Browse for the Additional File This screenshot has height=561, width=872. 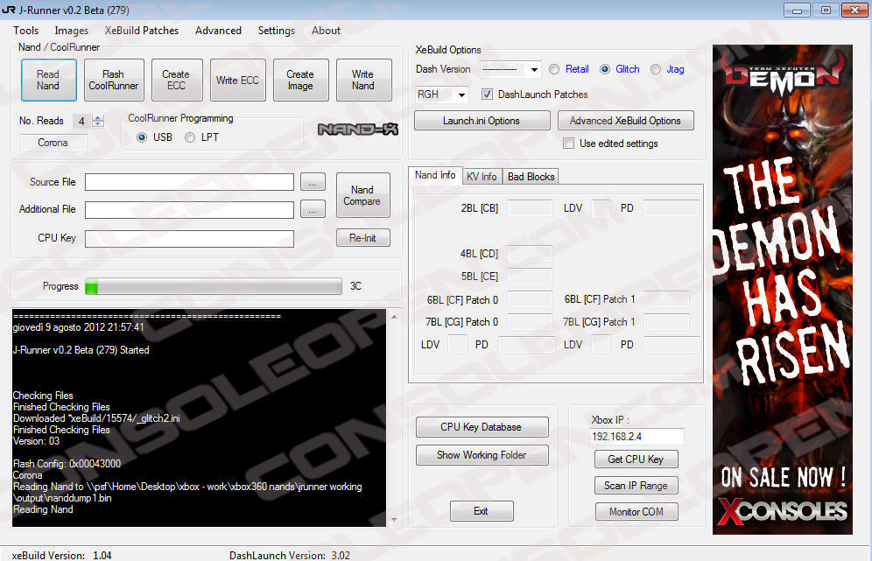coord(313,209)
